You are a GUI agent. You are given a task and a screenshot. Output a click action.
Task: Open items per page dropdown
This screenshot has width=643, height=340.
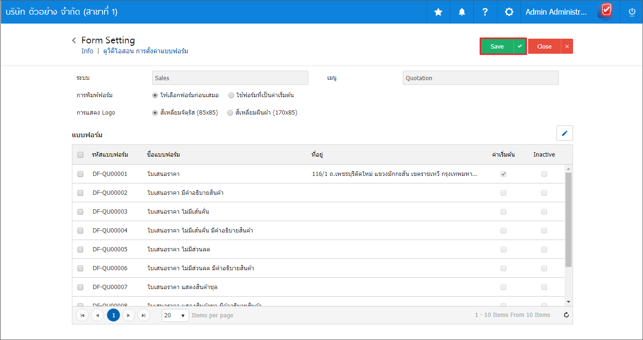[175, 315]
